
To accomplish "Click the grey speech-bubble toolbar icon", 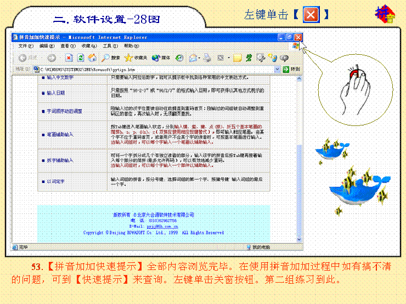I will (x=284, y=58).
